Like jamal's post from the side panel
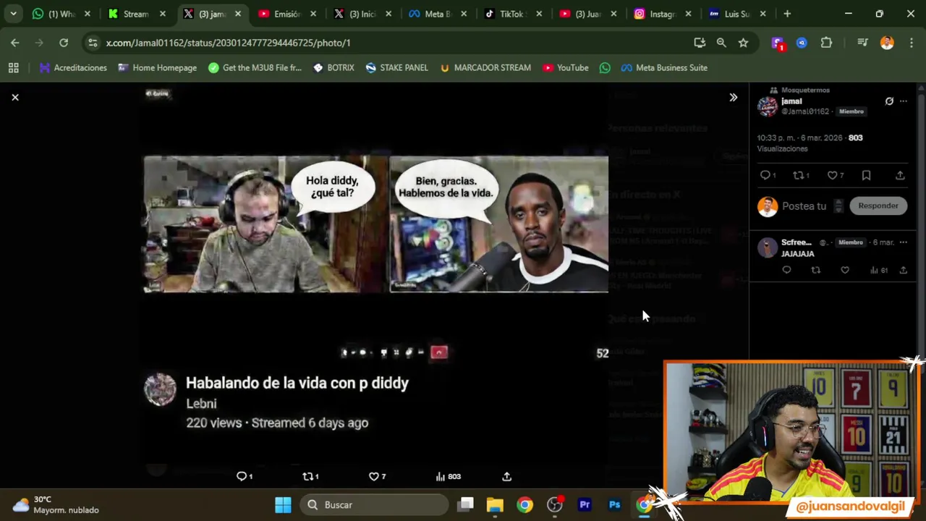The image size is (926, 521). [833, 175]
